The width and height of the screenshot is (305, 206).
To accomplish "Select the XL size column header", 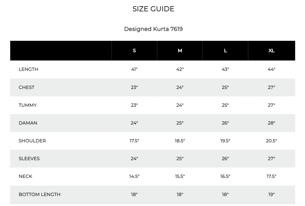I will [x=271, y=51].
